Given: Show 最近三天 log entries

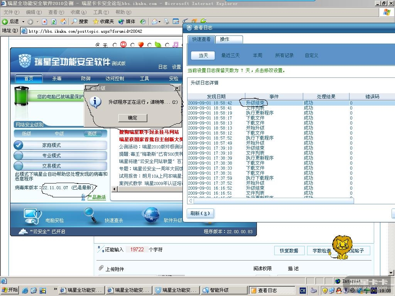Looking at the screenshot, I should point(230,55).
